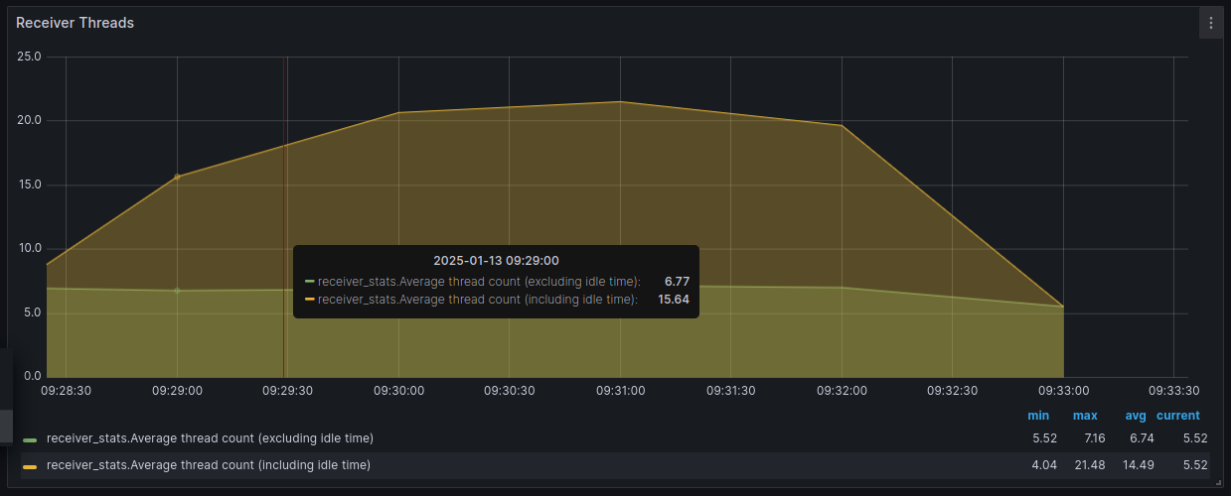Image resolution: width=1231 pixels, height=496 pixels.
Task: Toggle the excluding idle time legend series
Action: [210, 438]
